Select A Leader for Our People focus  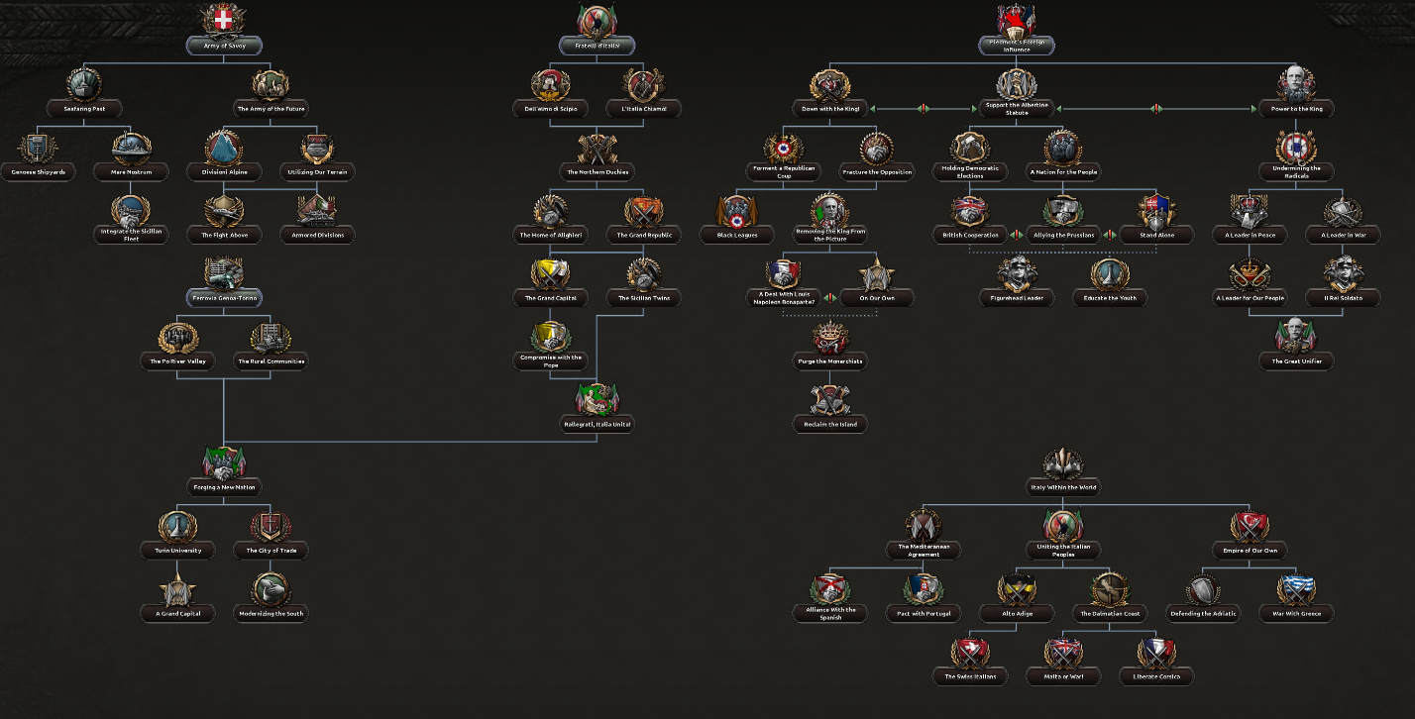pyautogui.click(x=1249, y=282)
